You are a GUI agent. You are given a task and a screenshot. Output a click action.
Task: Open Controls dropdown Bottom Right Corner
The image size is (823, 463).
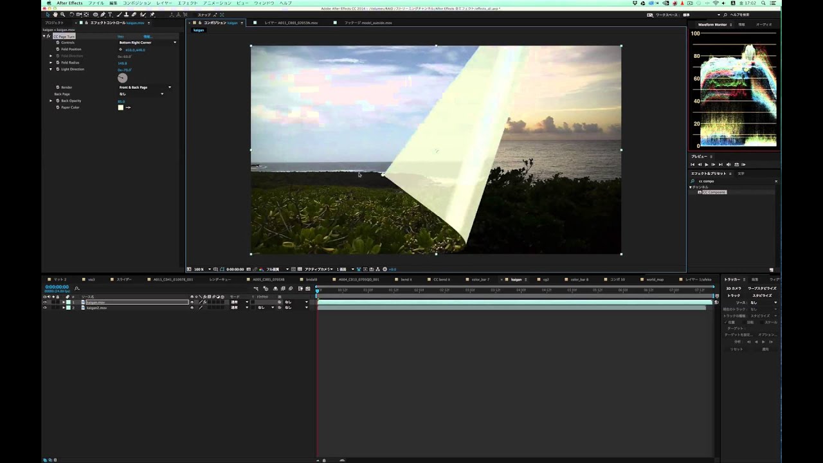147,42
